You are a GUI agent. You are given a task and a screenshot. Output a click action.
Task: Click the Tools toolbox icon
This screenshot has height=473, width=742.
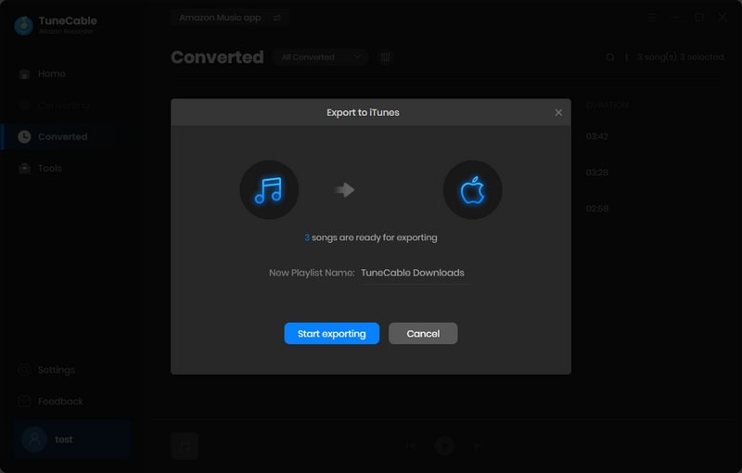click(x=24, y=169)
